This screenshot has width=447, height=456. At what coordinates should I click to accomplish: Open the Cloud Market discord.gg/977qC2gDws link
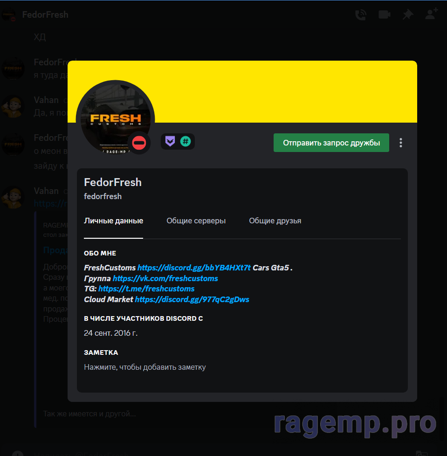[x=192, y=299]
